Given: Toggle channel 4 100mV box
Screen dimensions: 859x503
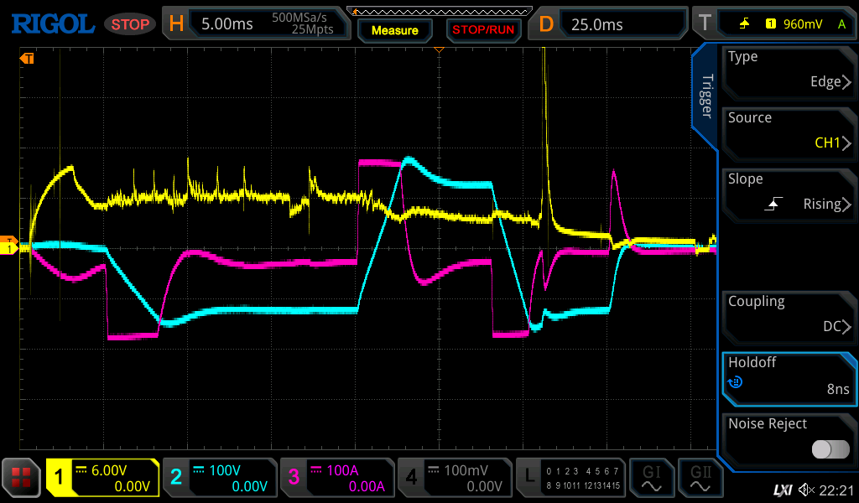Looking at the screenshot, I should (x=454, y=478).
